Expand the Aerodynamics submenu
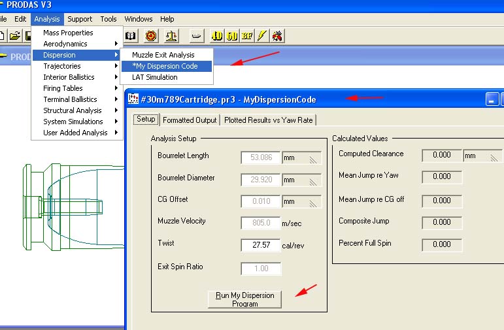Image resolution: width=504 pixels, height=330 pixels. click(x=77, y=44)
